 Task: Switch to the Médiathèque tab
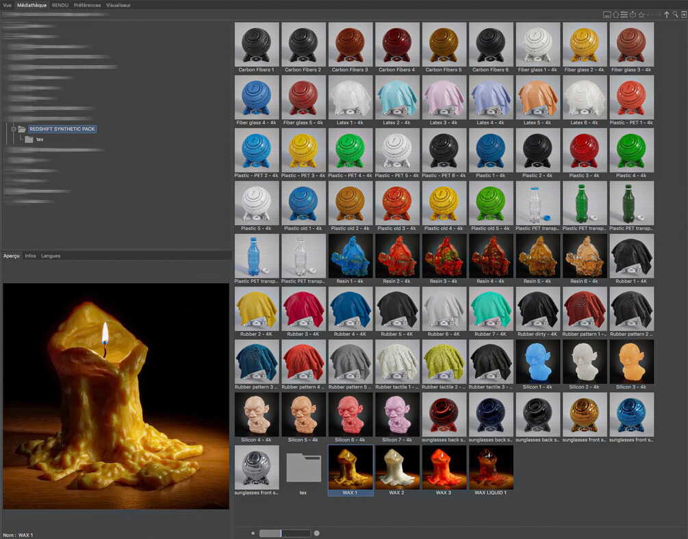click(31, 5)
